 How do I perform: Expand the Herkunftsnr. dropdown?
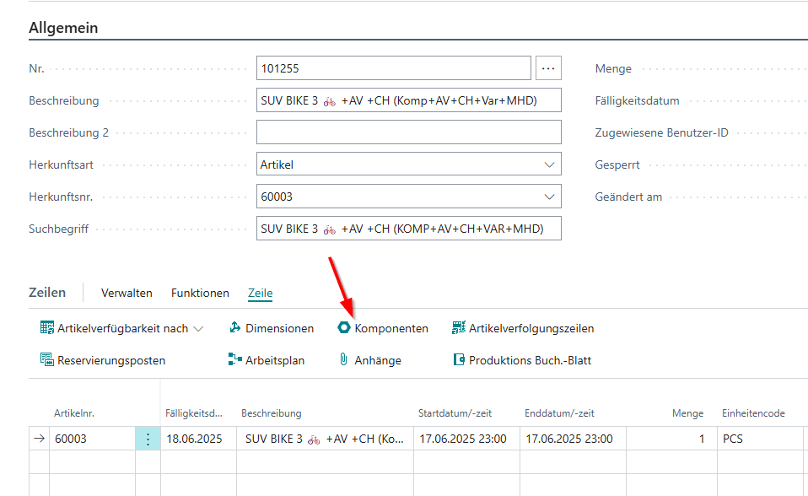click(x=550, y=197)
